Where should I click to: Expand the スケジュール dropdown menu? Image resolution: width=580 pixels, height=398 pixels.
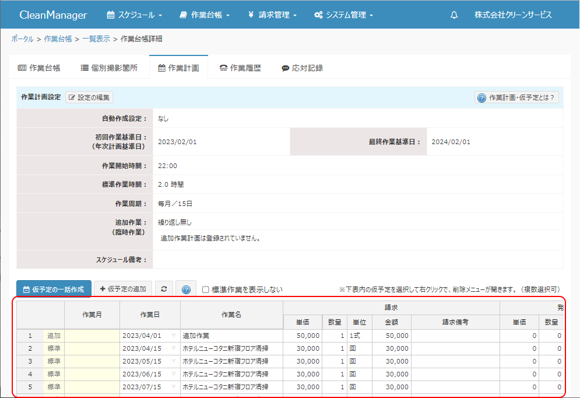[134, 15]
